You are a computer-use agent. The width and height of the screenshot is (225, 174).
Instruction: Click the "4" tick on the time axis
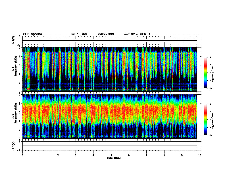(x=93, y=155)
